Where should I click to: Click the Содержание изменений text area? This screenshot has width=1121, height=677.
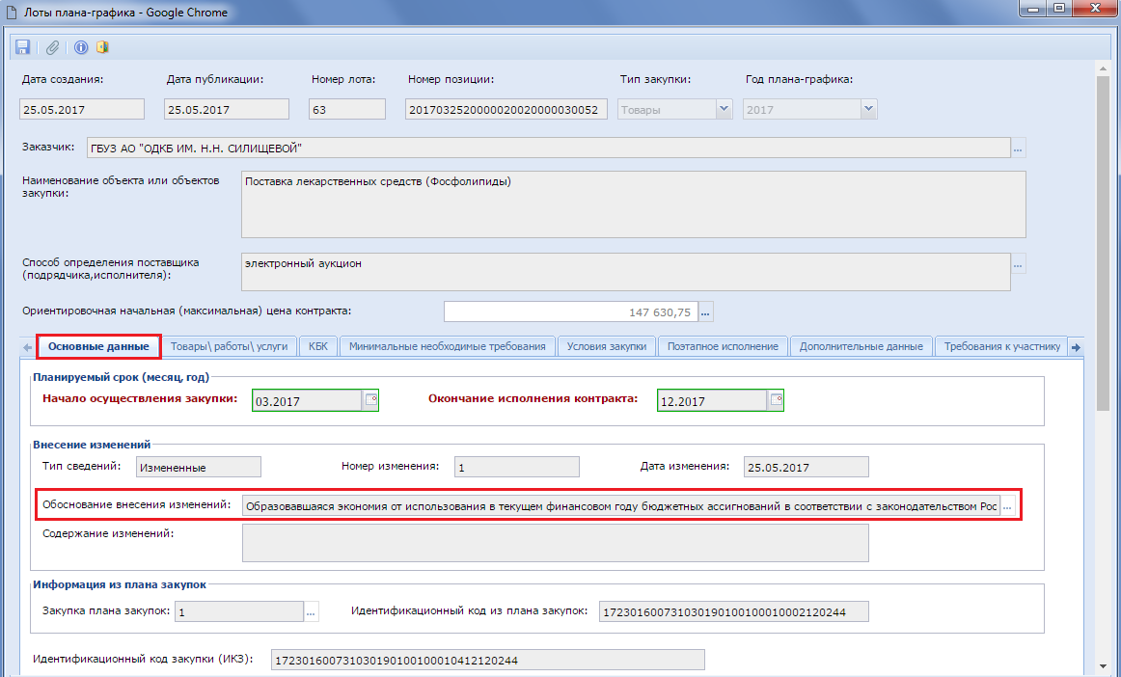click(555, 543)
